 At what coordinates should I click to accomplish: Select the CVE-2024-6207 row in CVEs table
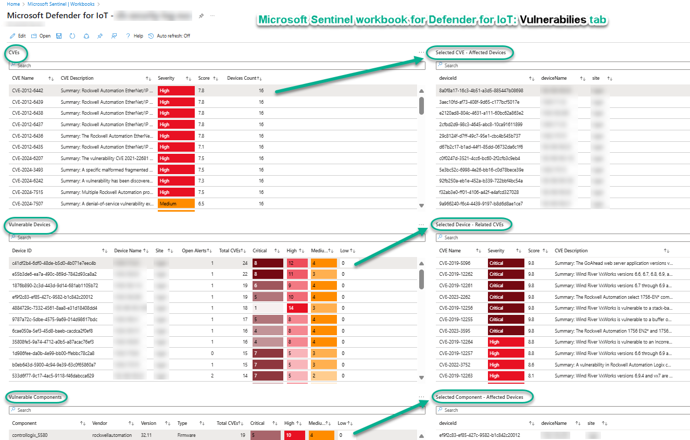(28, 158)
